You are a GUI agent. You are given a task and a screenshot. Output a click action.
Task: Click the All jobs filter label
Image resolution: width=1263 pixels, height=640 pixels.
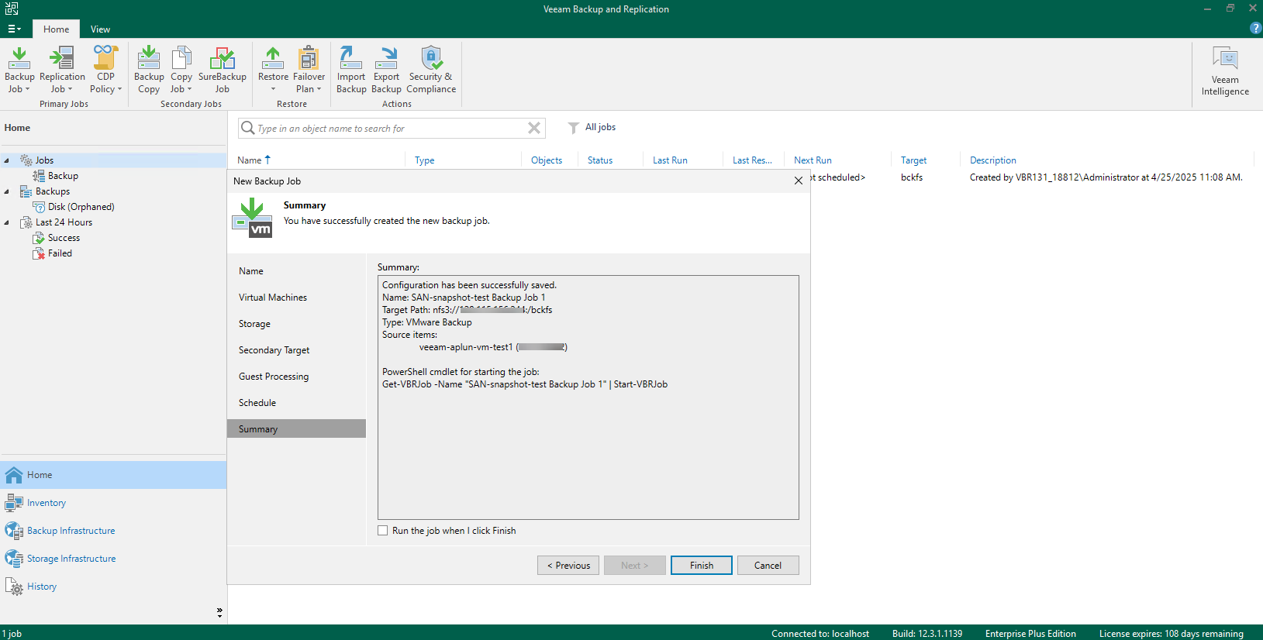tap(600, 127)
